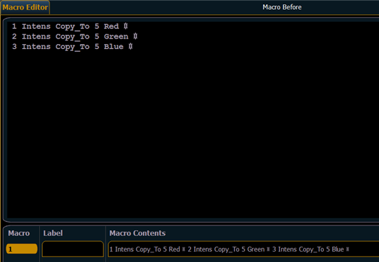379x262 pixels.
Task: Click the Macro Before title text
Action: coord(282,8)
